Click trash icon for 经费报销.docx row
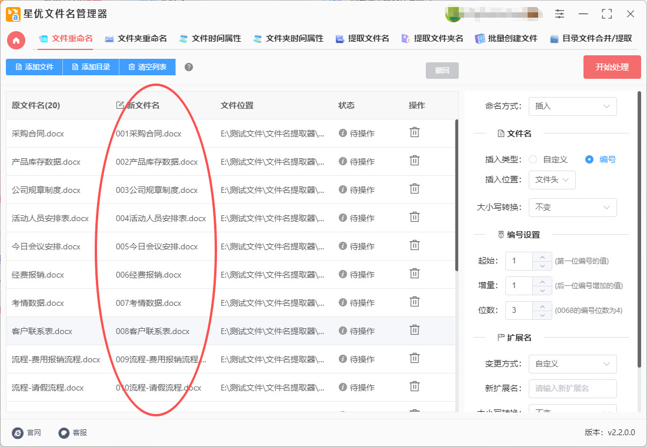 (x=415, y=273)
